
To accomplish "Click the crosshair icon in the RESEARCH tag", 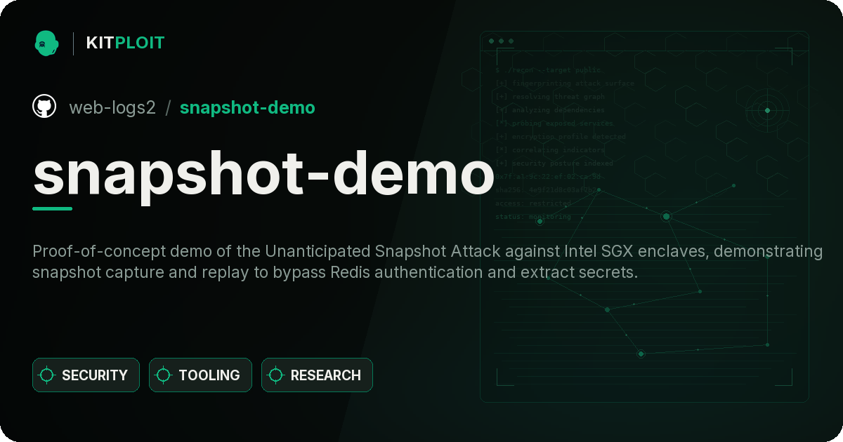I will pyautogui.click(x=276, y=375).
